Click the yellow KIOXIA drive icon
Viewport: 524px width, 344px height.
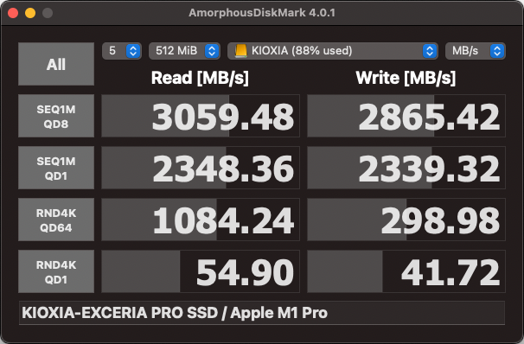pos(240,51)
